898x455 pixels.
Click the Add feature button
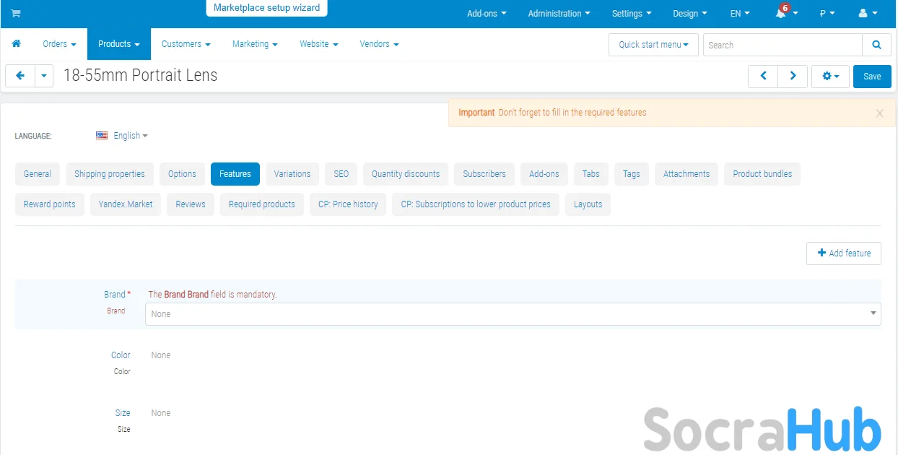click(843, 253)
